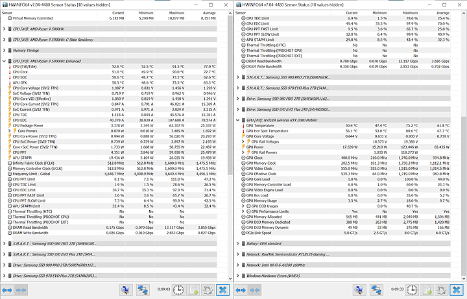Expand Network: Intel Wi-Fi 6 AX200 group
The image size is (467, 299).
point(237,265)
